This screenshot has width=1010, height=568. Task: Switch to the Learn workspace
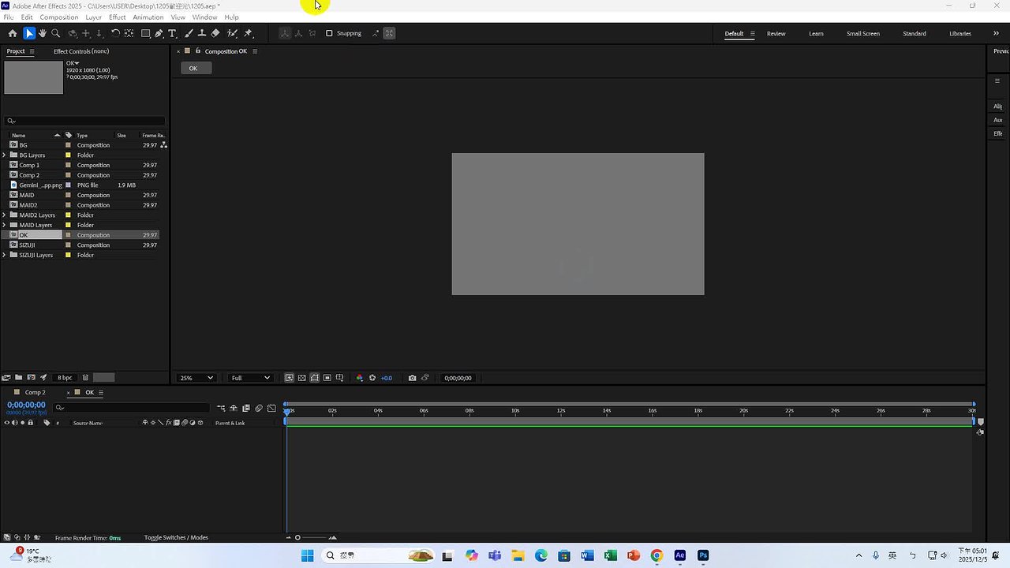(816, 34)
